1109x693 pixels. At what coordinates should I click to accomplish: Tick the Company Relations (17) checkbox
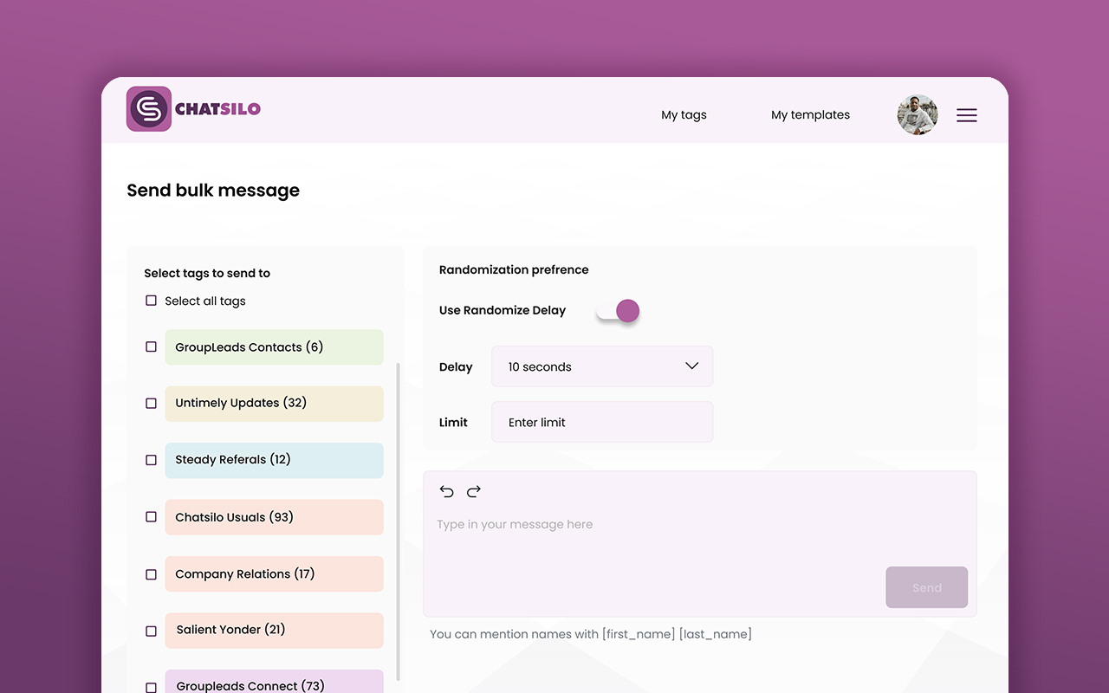pos(151,574)
